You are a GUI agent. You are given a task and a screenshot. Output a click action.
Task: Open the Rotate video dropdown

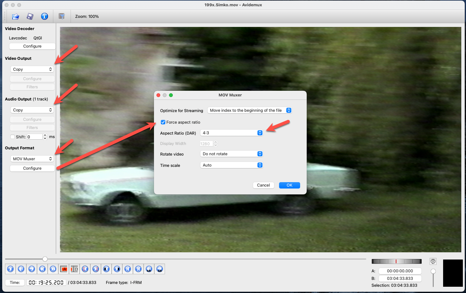(231, 154)
